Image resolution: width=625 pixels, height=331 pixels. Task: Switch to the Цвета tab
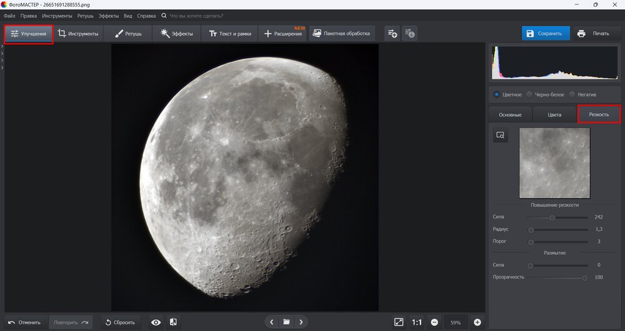point(554,115)
